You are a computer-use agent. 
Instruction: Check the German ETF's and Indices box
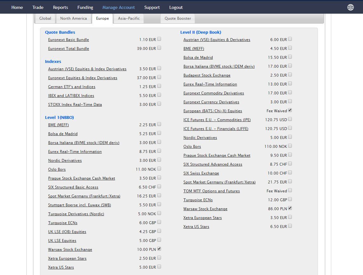pyautogui.click(x=159, y=86)
